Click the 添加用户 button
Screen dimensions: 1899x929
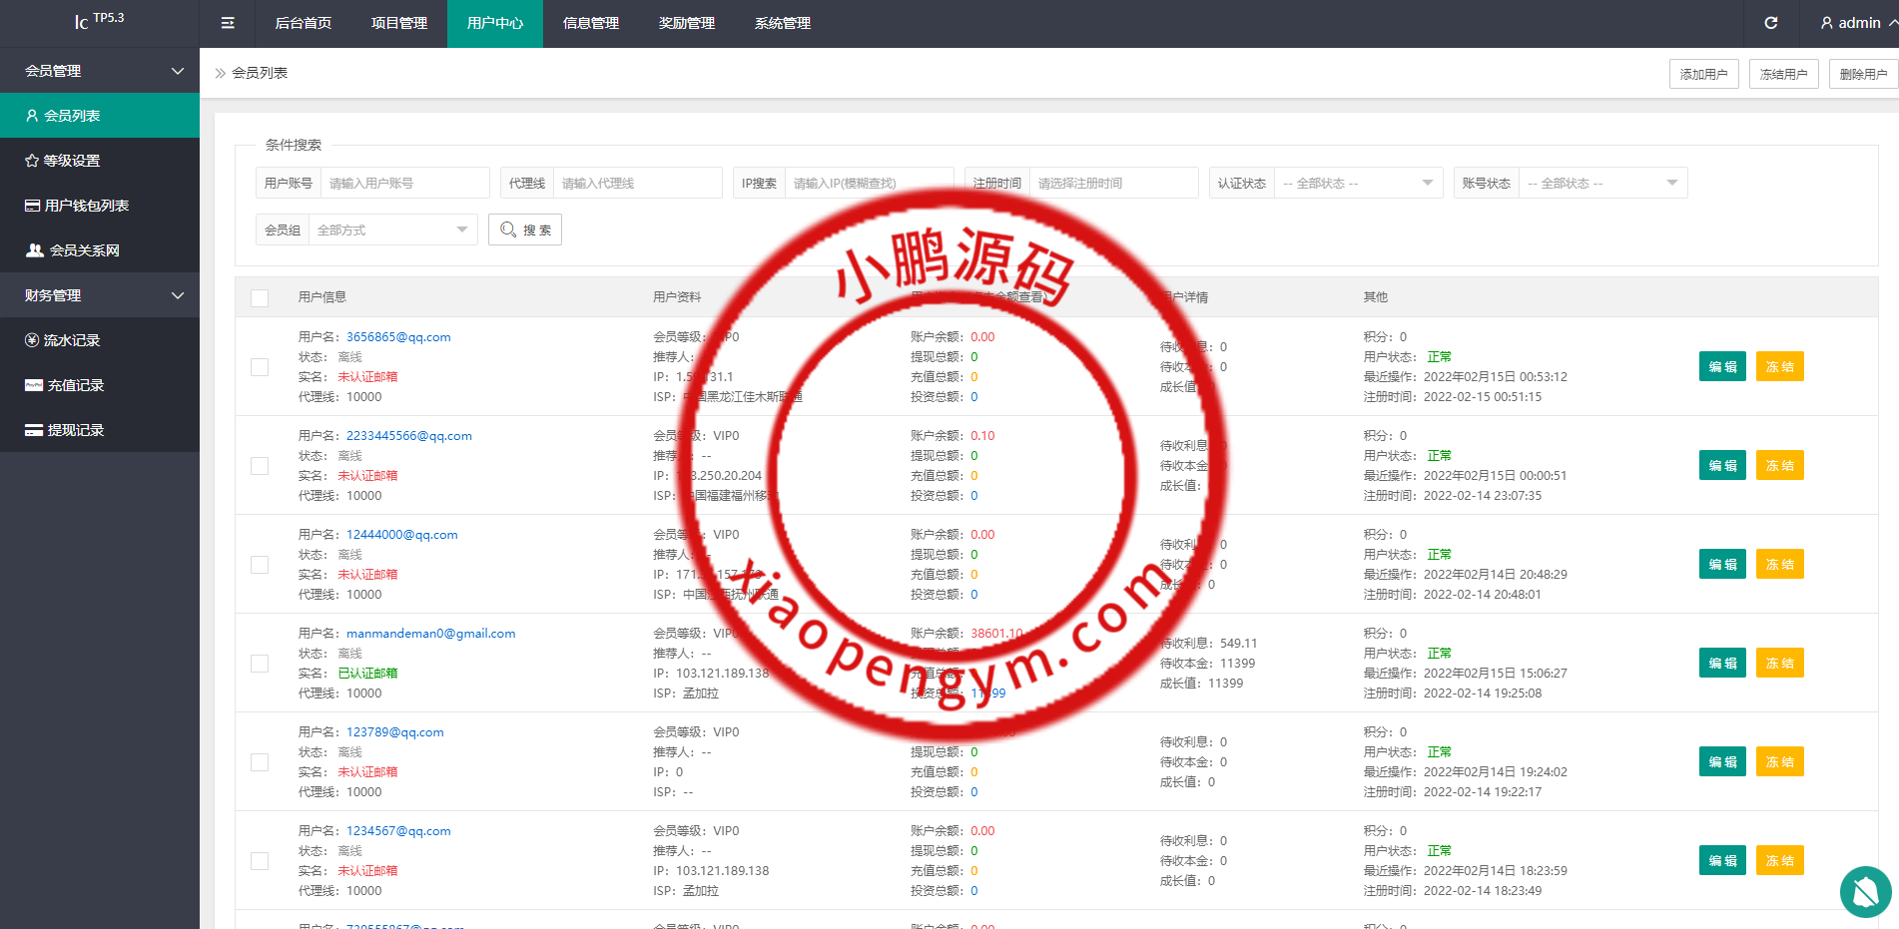tap(1703, 74)
